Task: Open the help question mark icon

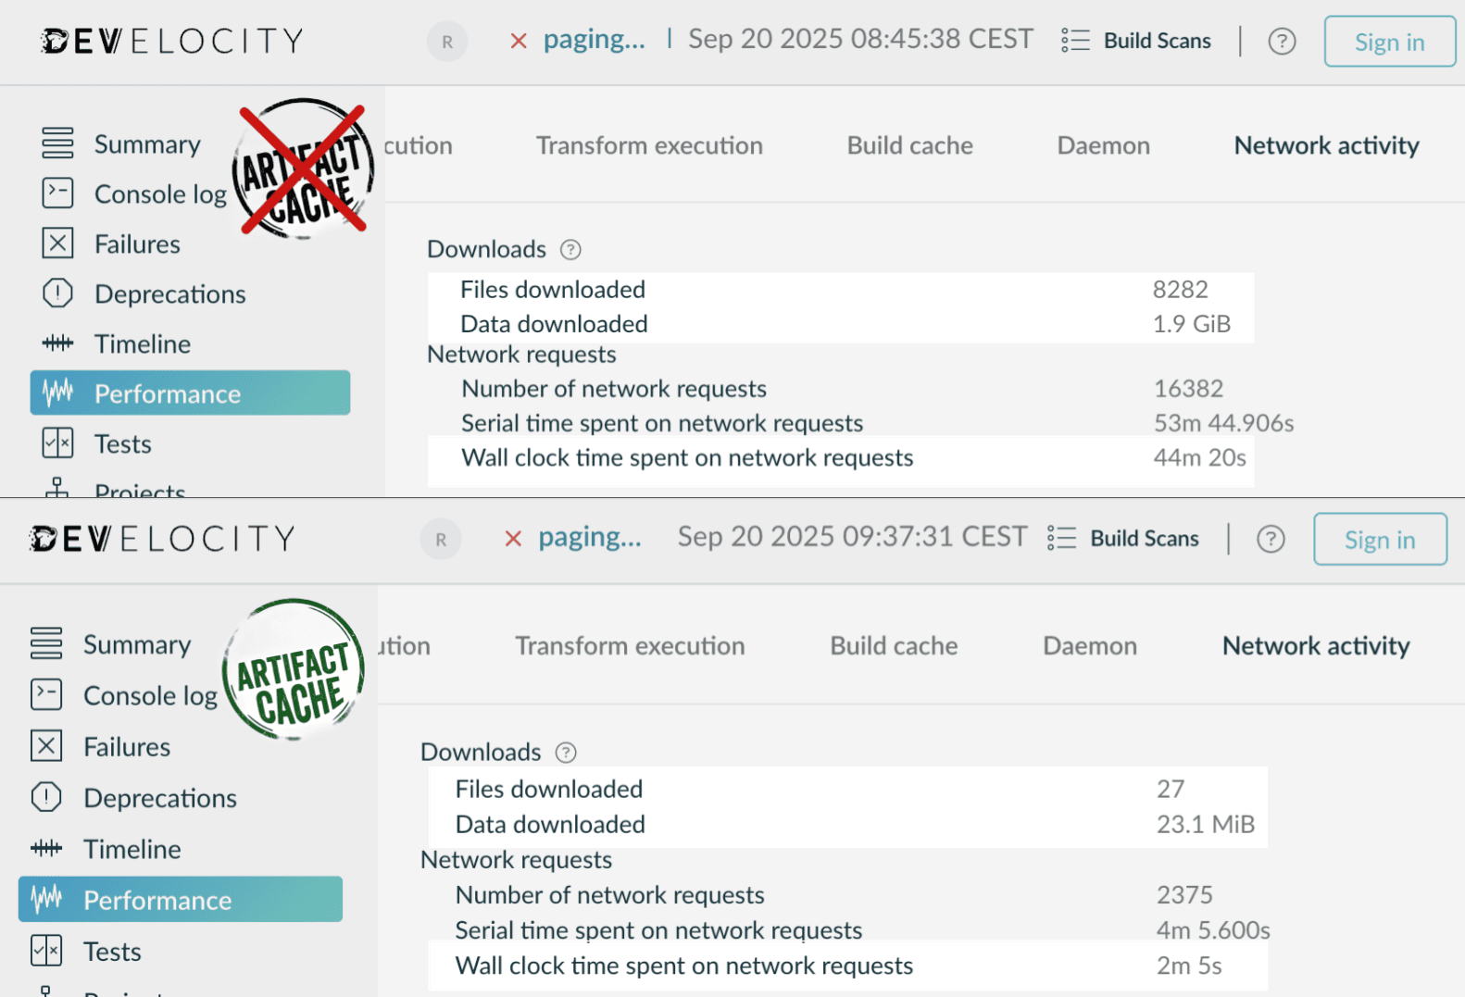Action: point(1281,41)
